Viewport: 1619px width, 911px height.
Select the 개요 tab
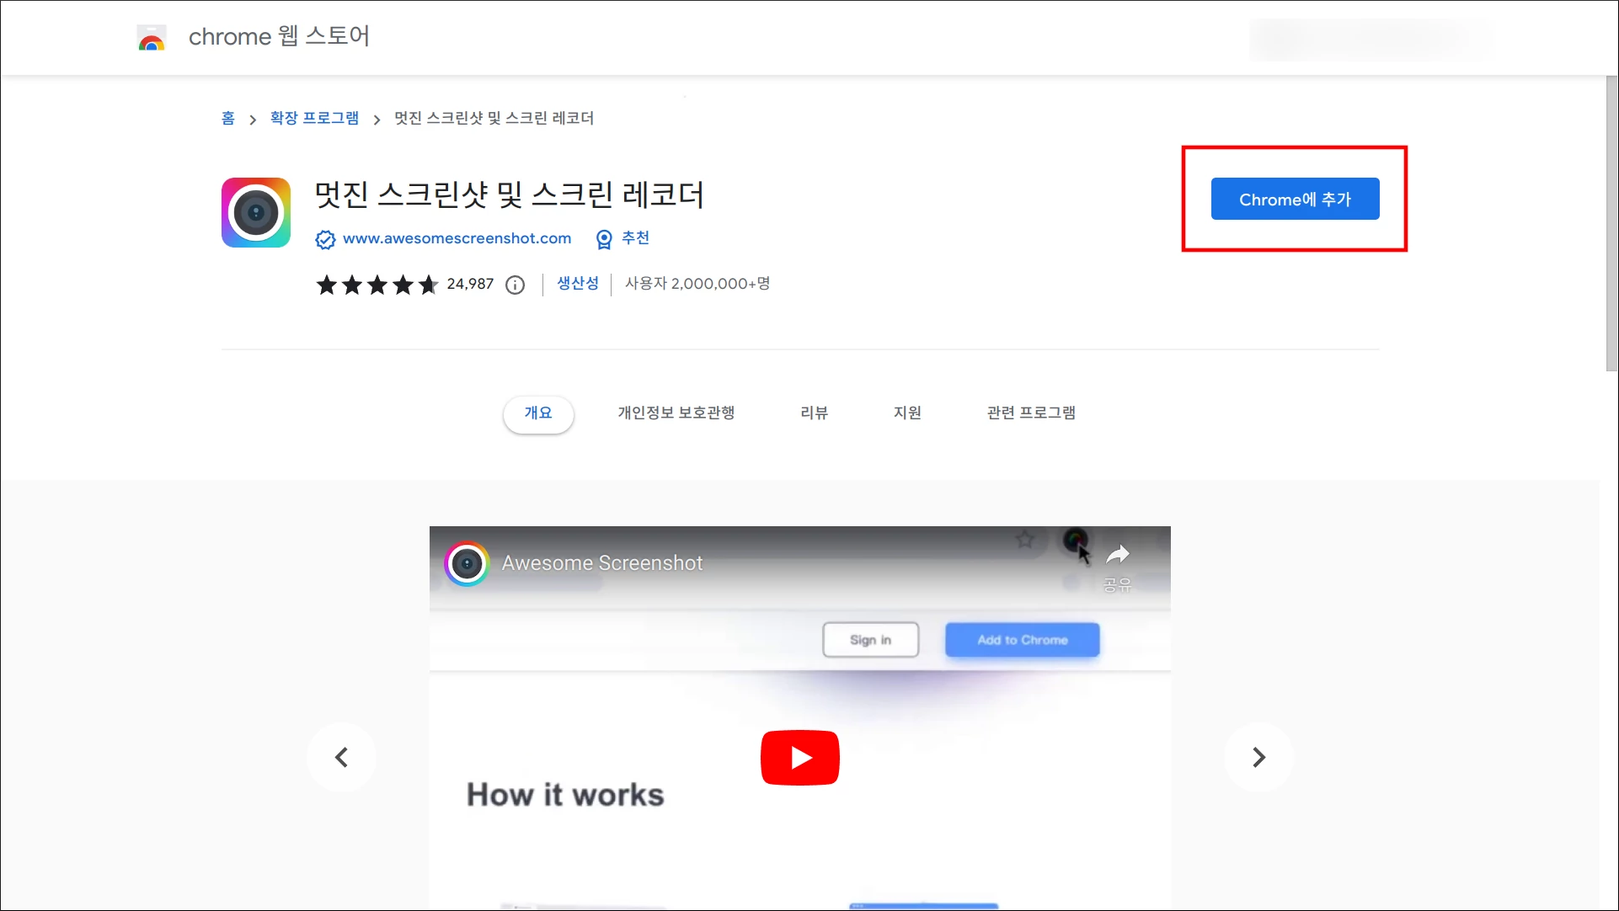[x=538, y=413]
